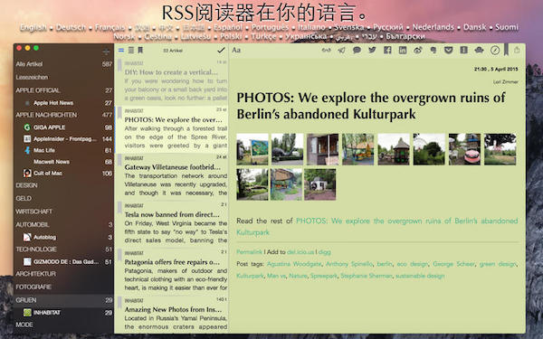The width and height of the screenshot is (543, 339).
Task: Open the Lesezeichen section
Action: [x=63, y=77]
